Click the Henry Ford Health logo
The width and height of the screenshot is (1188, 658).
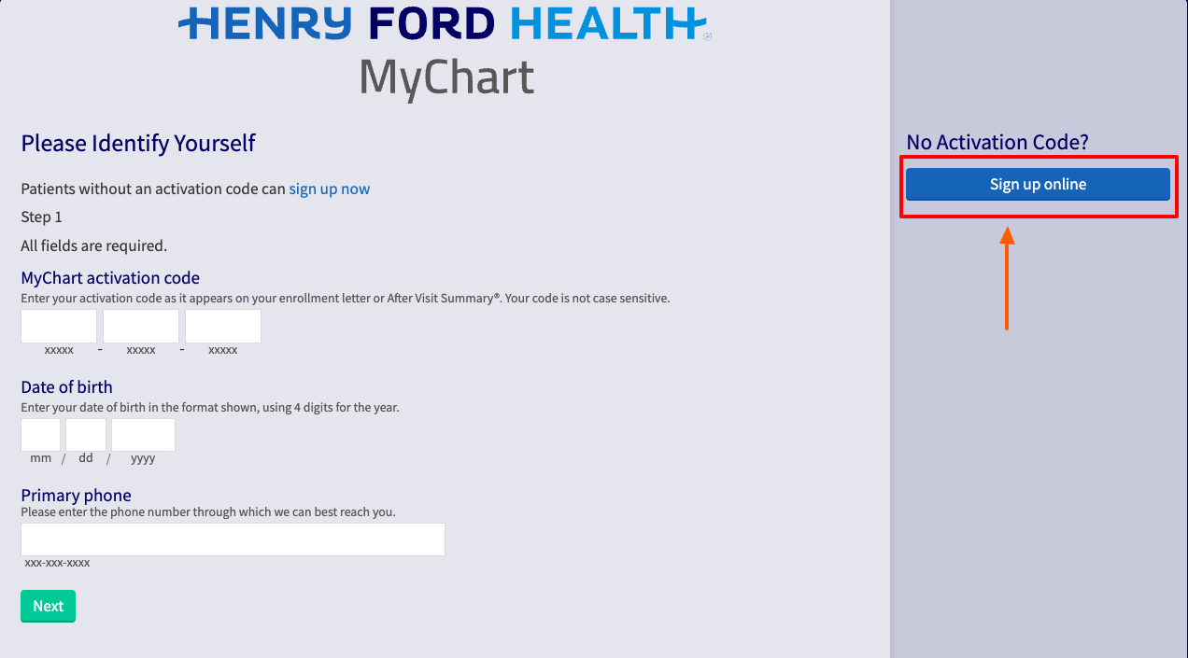tap(445, 23)
